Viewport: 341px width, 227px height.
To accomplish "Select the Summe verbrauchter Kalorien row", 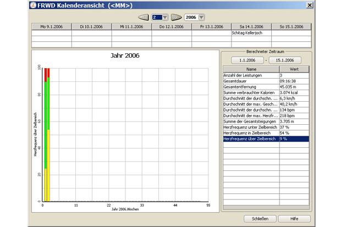I will point(251,92).
